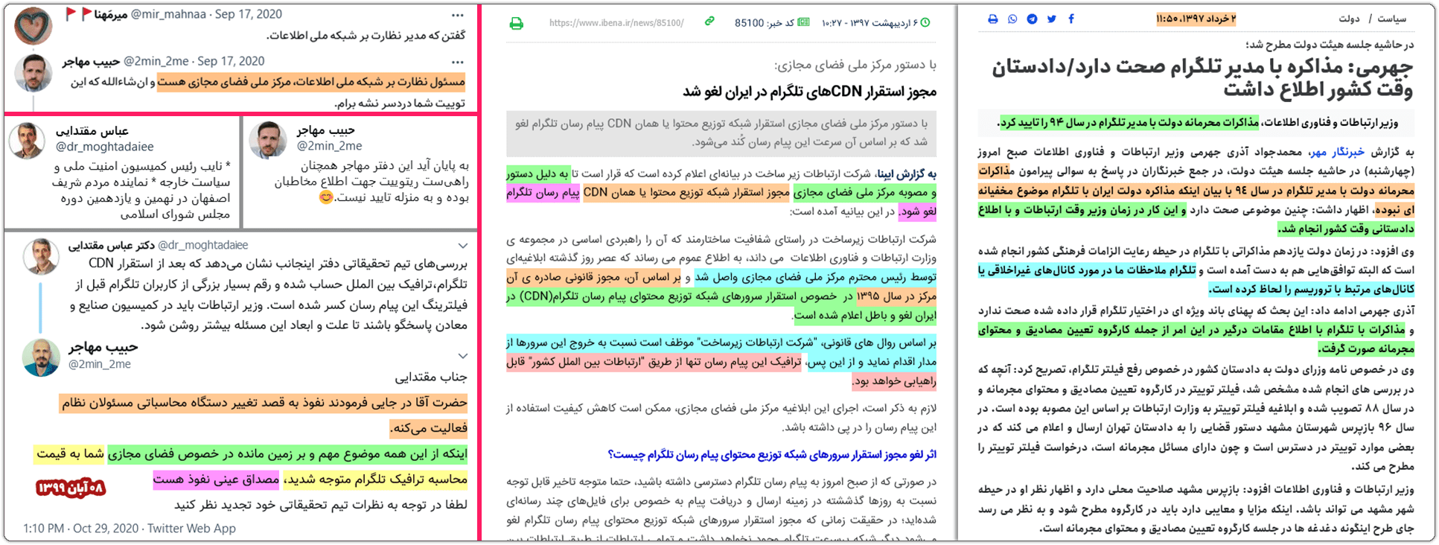Open the @2min_2me handle beside Sep 17, 2020

point(156,61)
